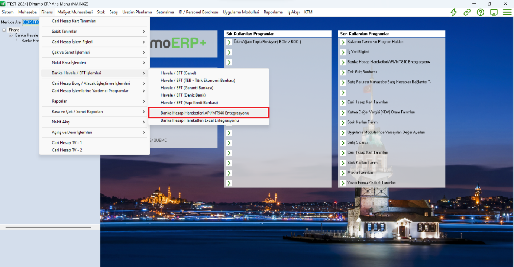Click the arrow icon beside Satış Siparişi
Image resolution: width=514 pixels, height=267 pixels.
tap(343, 143)
